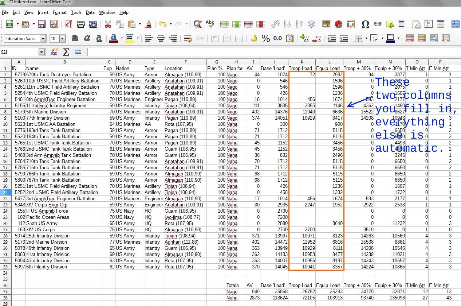Screen dimensions: 461x306
Task: Open Find & Replace
Action: point(198,24)
